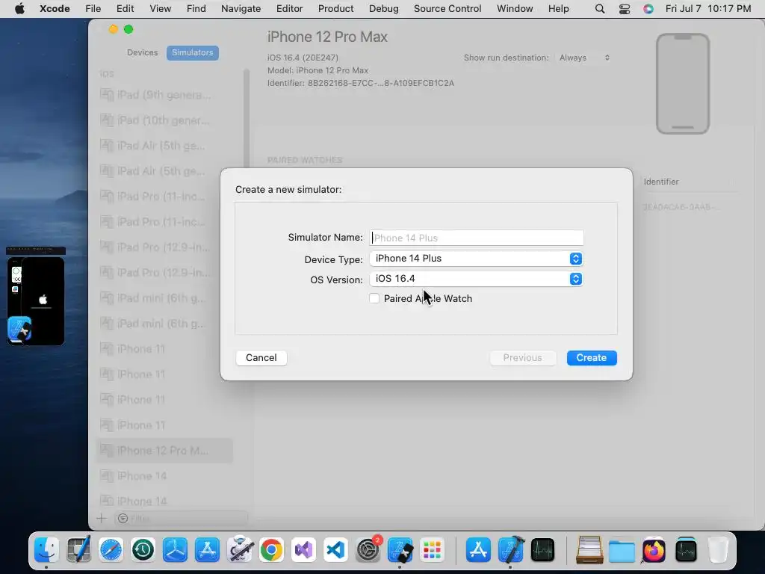
Task: Open Activity Monitor next to Xcode icon
Action: (542, 550)
